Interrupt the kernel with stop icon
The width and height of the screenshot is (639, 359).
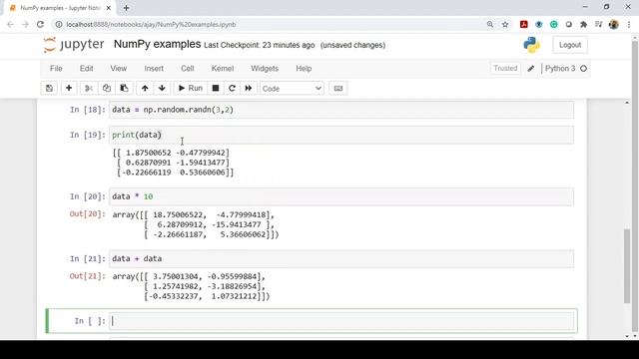pyautogui.click(x=216, y=89)
